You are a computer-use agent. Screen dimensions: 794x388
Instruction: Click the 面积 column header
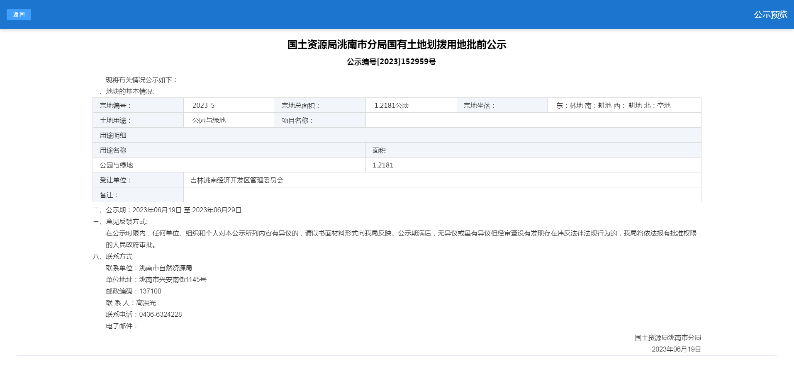[x=533, y=150]
